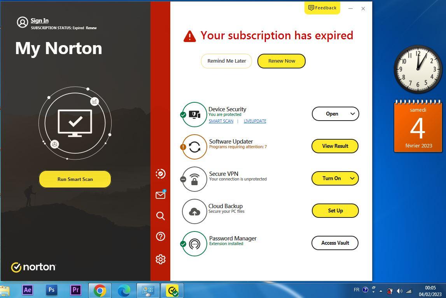This screenshot has height=298, width=446.
Task: Open Adobe After Effects from the taskbar
Action: point(28,290)
